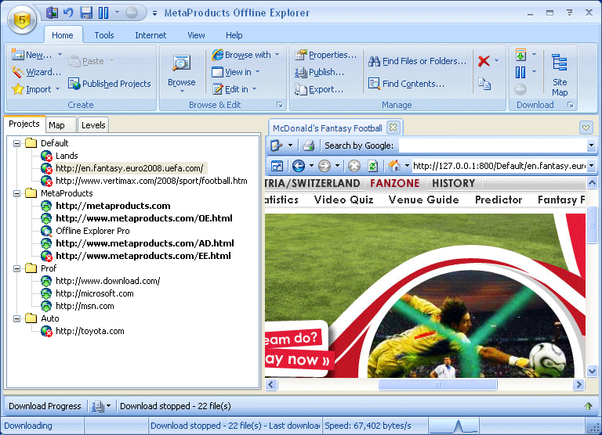Click the Pause download icon in ribbon
The width and height of the screenshot is (602, 435).
click(x=520, y=72)
